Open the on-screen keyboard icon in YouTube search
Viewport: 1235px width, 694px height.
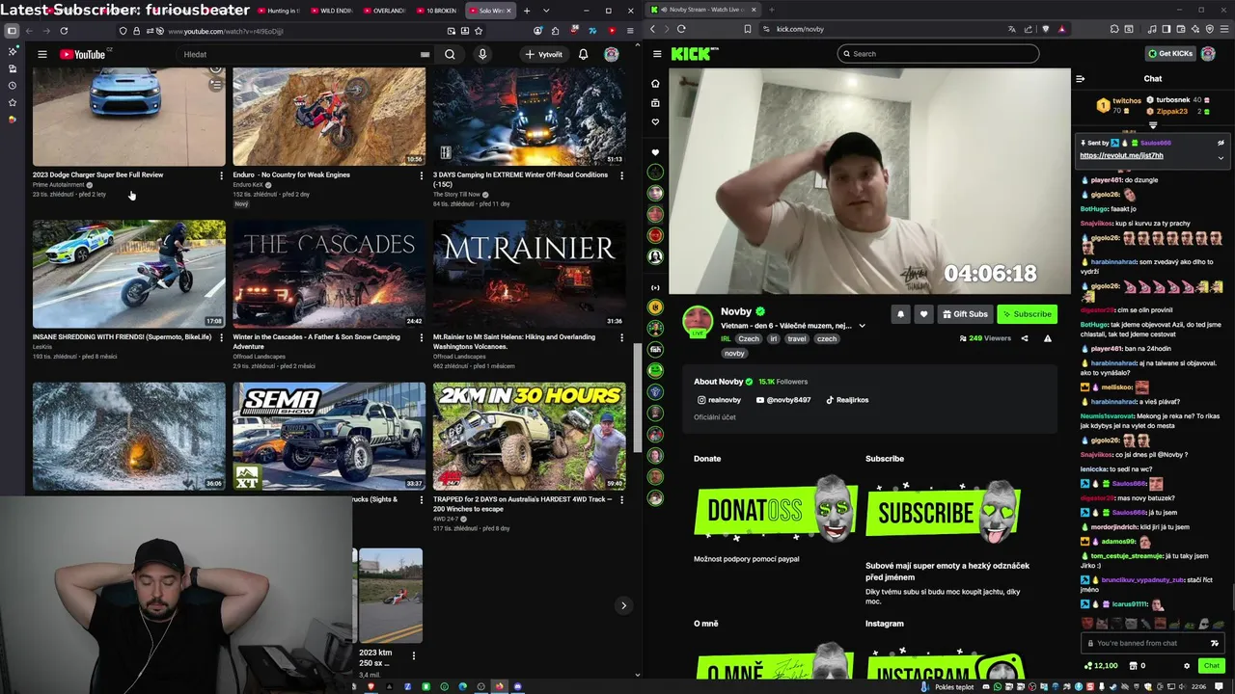(425, 54)
